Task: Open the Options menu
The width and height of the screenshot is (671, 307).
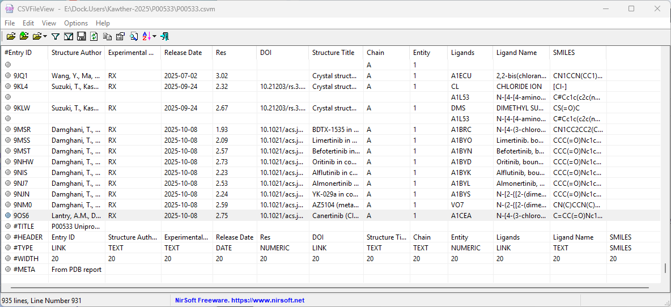Action: (76, 23)
